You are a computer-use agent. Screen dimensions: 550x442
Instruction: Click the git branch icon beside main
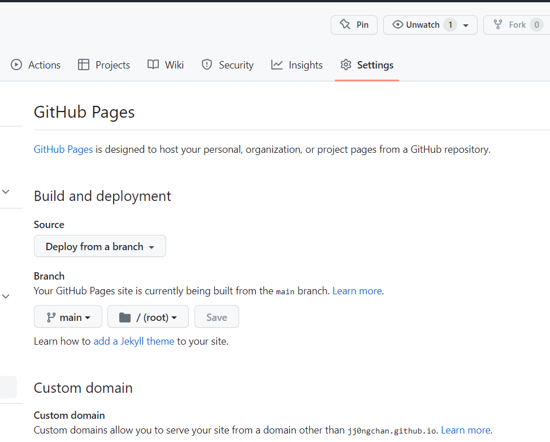tap(51, 317)
